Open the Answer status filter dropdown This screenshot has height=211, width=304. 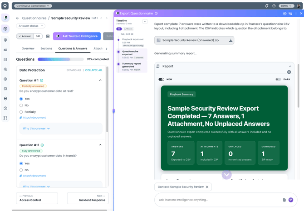31,26
